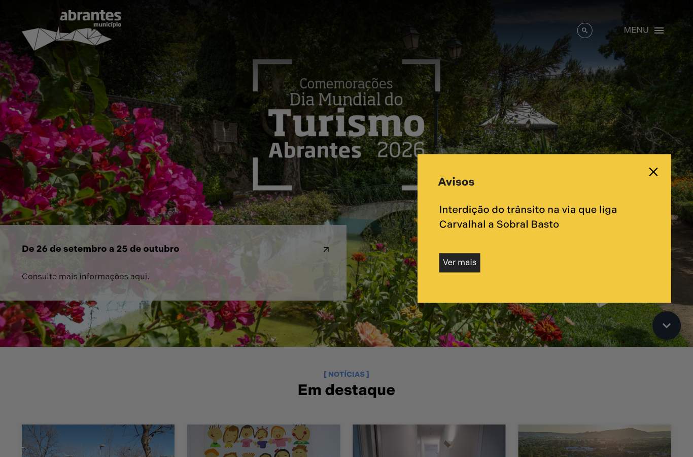Click the arrow icon beside the date range

[x=326, y=249]
